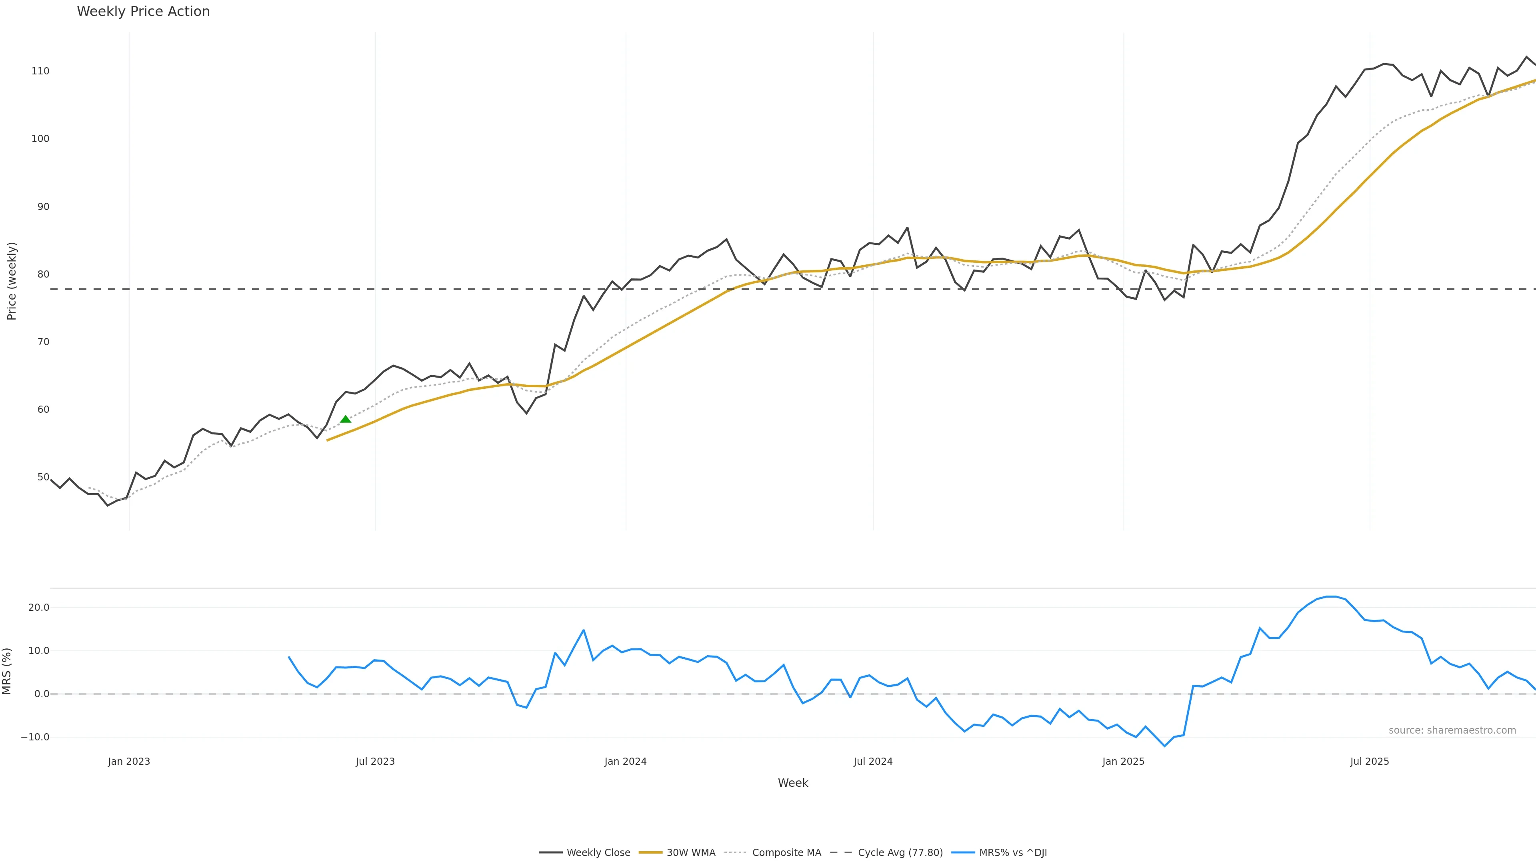This screenshot has height=864, width=1536.
Task: Click the MRS (%) y-axis title
Action: pyautogui.click(x=7, y=671)
